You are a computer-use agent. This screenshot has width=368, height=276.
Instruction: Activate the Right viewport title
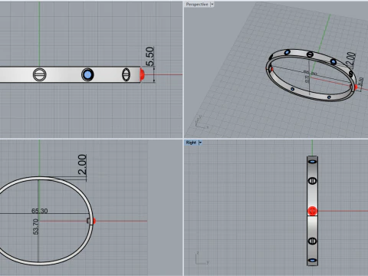(191, 143)
